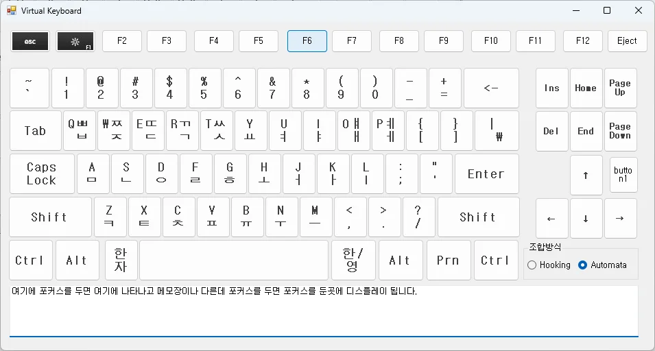Click the 한자 conversion key

(x=121, y=260)
